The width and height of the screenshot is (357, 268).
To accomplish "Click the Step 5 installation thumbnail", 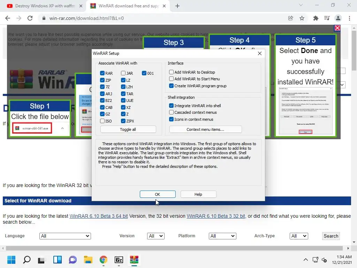I will [x=305, y=111].
